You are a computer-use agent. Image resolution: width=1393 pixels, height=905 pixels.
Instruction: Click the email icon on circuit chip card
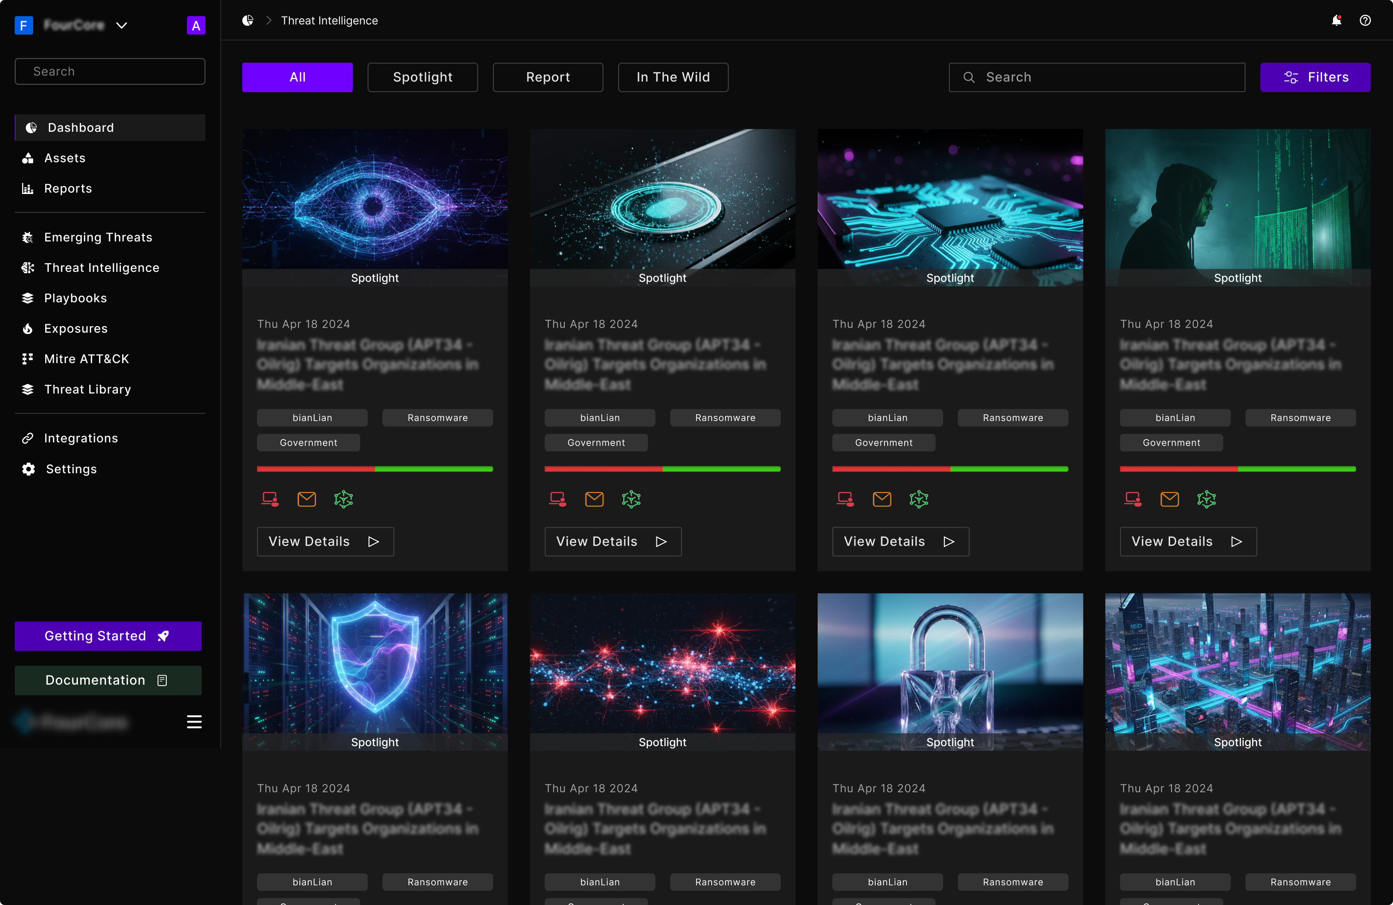(882, 499)
